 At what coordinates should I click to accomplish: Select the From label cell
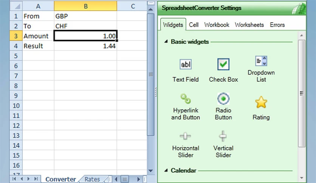pyautogui.click(x=38, y=16)
